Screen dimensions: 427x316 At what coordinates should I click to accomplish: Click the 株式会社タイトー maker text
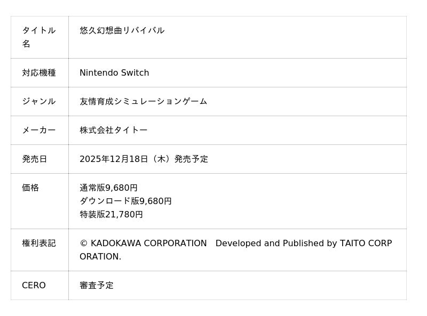[x=113, y=130]
